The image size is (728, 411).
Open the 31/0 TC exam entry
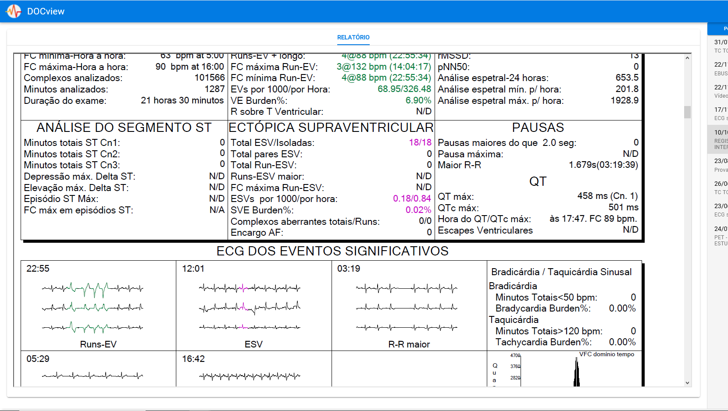click(721, 46)
